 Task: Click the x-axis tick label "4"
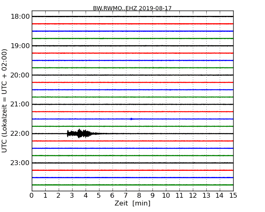[86, 195]
